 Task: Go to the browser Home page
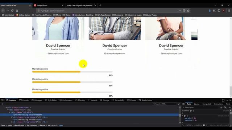pos(17,10)
